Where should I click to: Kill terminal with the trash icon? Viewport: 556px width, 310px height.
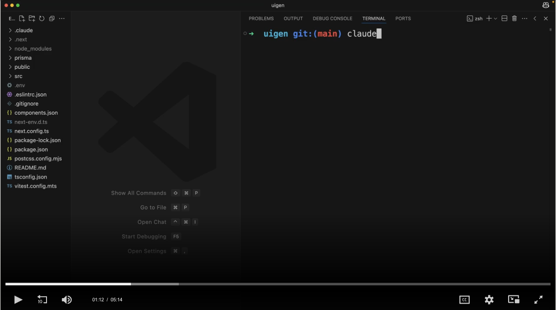tap(514, 19)
